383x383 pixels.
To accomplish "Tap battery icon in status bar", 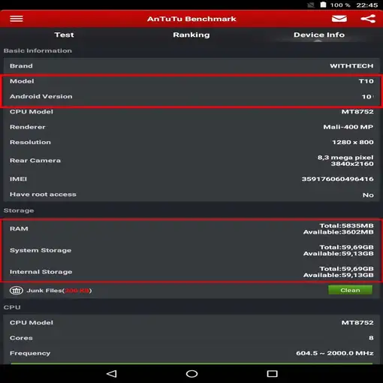I will [323, 5].
